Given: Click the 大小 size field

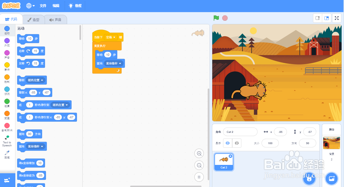Looking at the screenshot, I should point(270,143).
